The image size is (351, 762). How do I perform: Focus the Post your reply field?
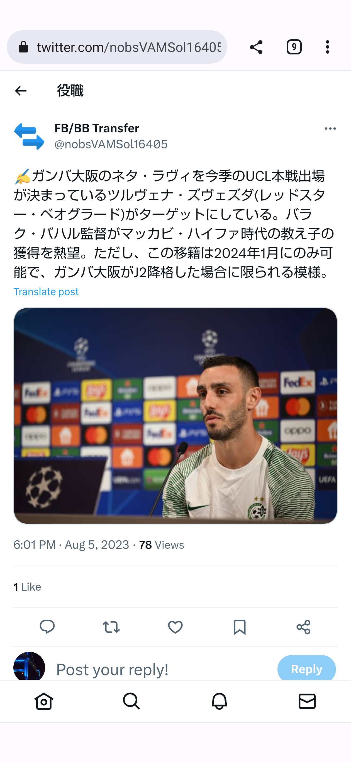(x=164, y=669)
